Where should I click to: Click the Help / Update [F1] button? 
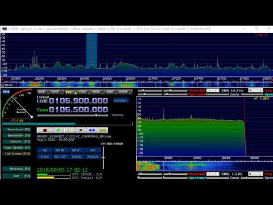pos(17,147)
